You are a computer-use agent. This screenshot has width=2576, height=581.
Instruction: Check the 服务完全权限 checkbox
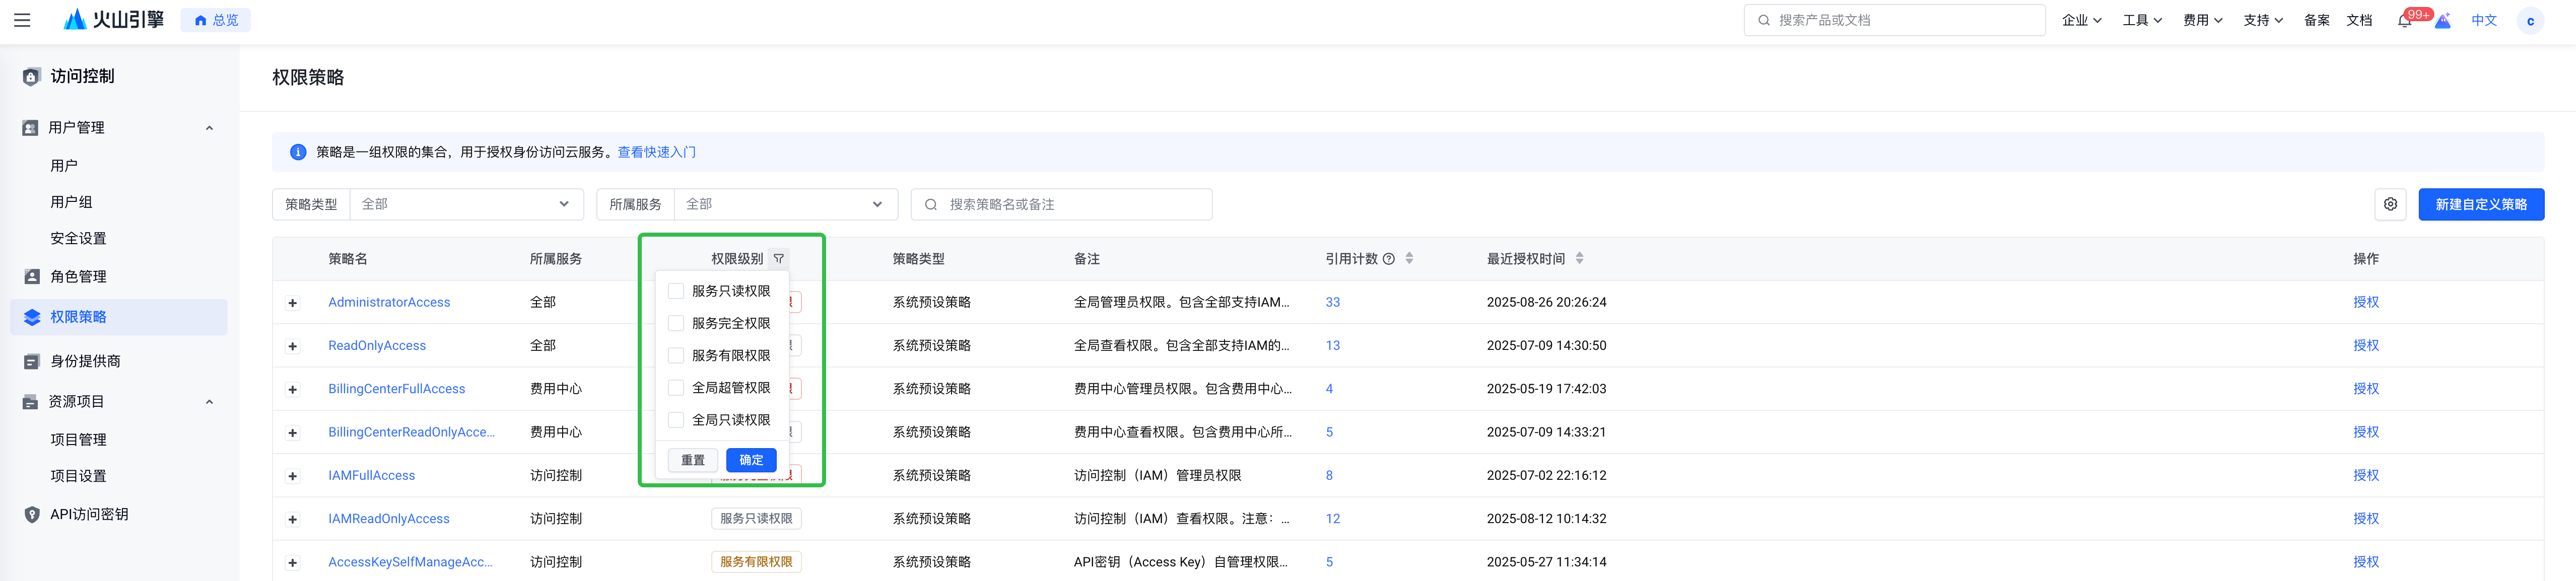676,323
